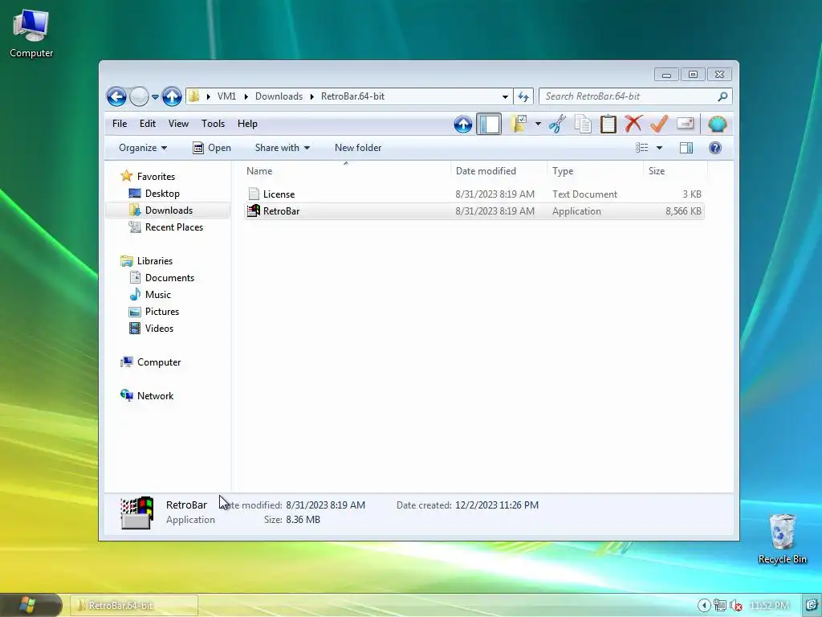
Task: Select the License text file
Action: coord(474,194)
